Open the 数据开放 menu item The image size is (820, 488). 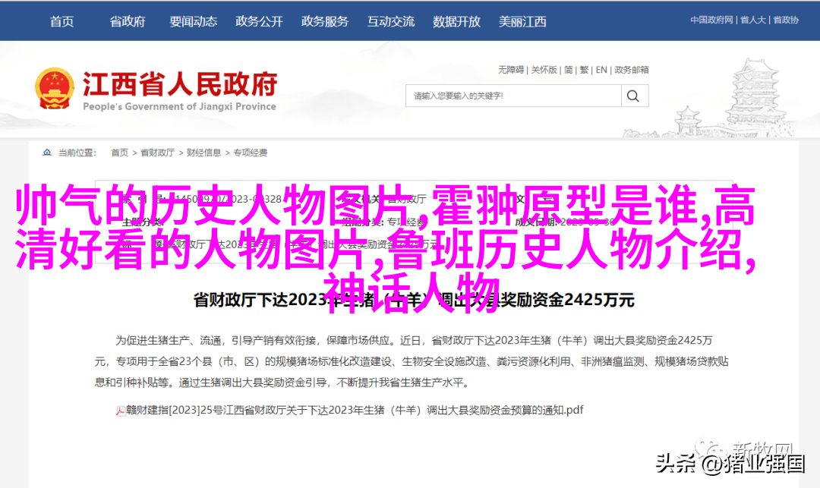(456, 21)
